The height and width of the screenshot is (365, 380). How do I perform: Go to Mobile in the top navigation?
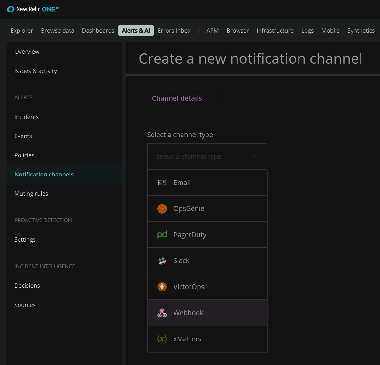point(330,31)
